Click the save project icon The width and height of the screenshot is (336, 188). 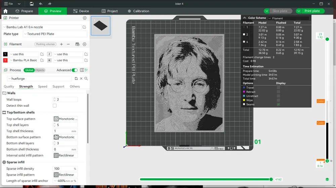point(32,4)
